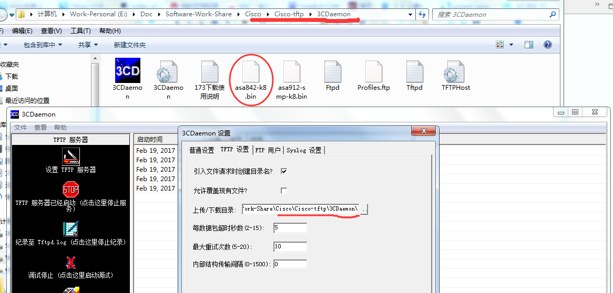Viewport: 613px width, 293px height.
Task: Select 桌面 in the favorites sidebar
Action: [x=12, y=88]
